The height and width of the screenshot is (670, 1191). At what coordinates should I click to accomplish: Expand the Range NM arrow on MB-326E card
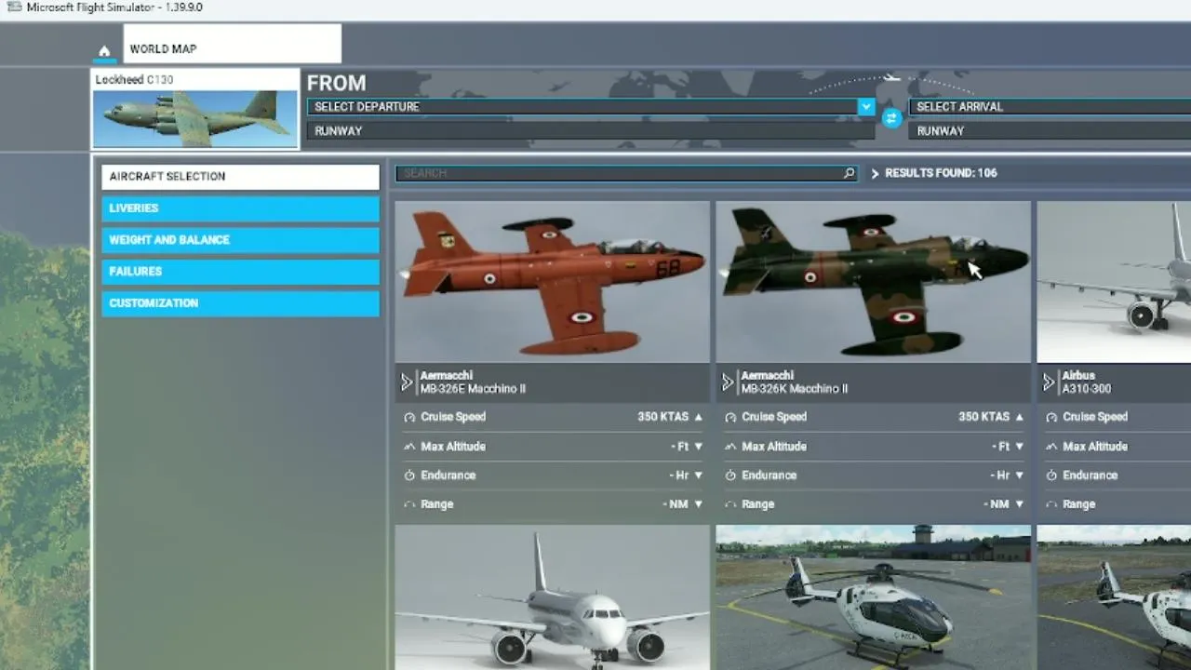click(x=698, y=504)
